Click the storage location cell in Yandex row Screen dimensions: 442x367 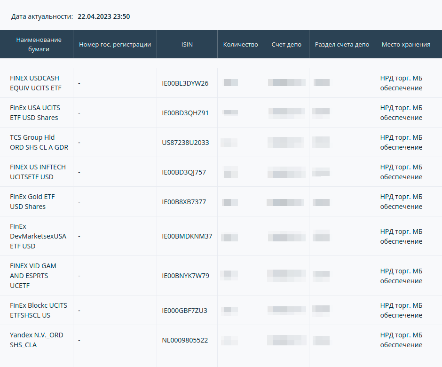pyautogui.click(x=401, y=340)
